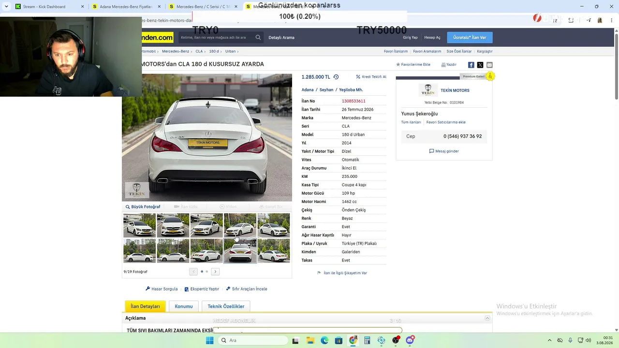Select the first car photo thumbnail
Viewport: 619px width, 348px height.
pos(139,225)
